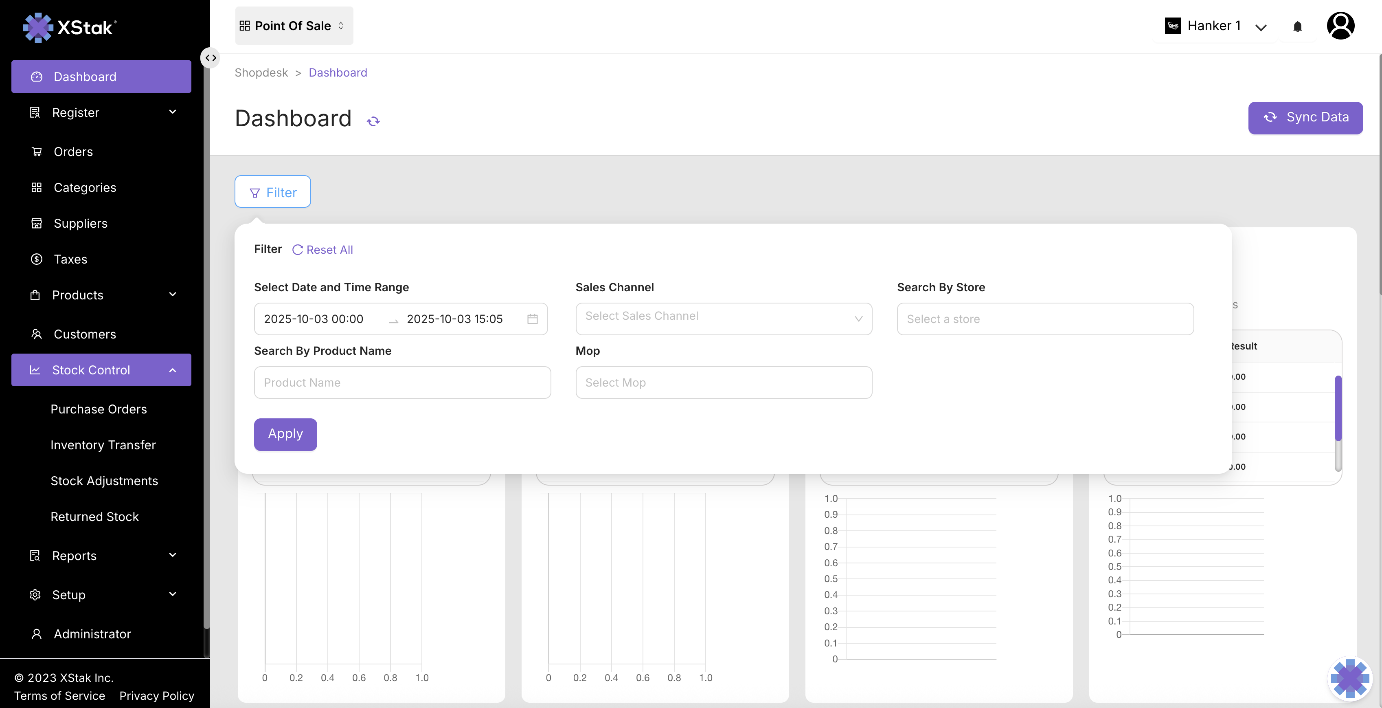The image size is (1382, 708).
Task: Open Purchase Orders in sidebar
Action: [99, 409]
